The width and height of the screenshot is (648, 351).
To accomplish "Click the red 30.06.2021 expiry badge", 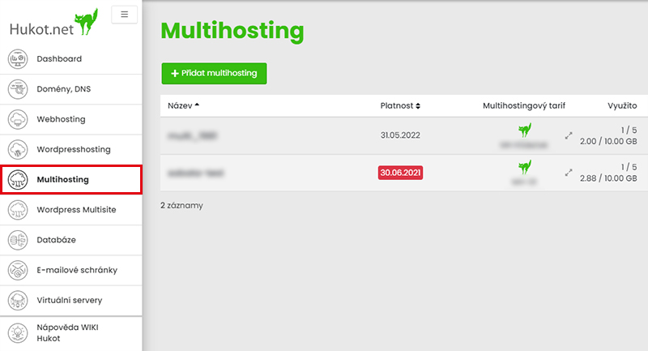I will coord(400,173).
